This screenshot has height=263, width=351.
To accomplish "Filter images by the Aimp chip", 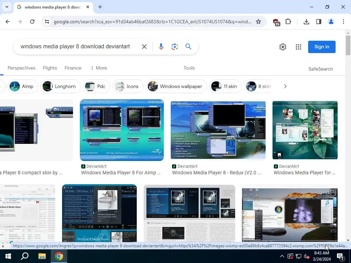I will (x=23, y=86).
